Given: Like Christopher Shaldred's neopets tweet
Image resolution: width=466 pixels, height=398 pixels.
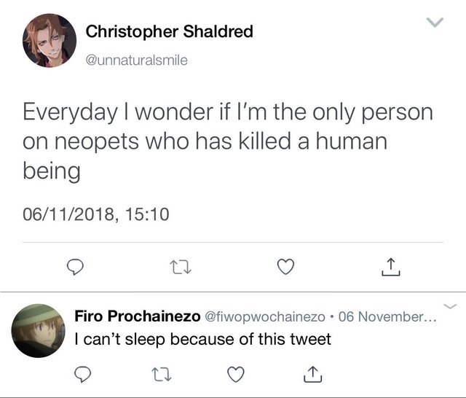Looking at the screenshot, I should coord(286,268).
